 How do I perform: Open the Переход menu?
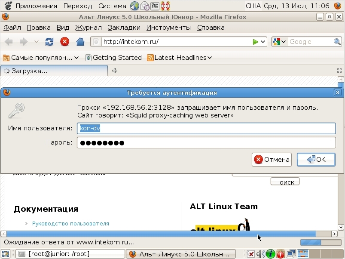[78, 6]
